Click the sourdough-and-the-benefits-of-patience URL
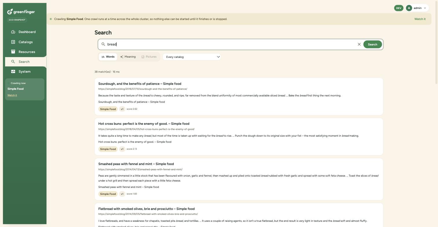The height and width of the screenshot is (227, 438). click(x=143, y=89)
